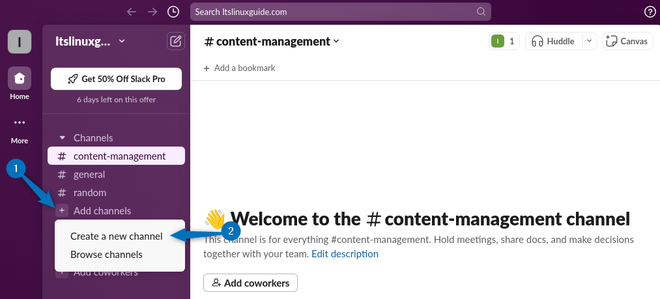The width and height of the screenshot is (660, 299).
Task: Click the new message compose icon
Action: (x=175, y=42)
